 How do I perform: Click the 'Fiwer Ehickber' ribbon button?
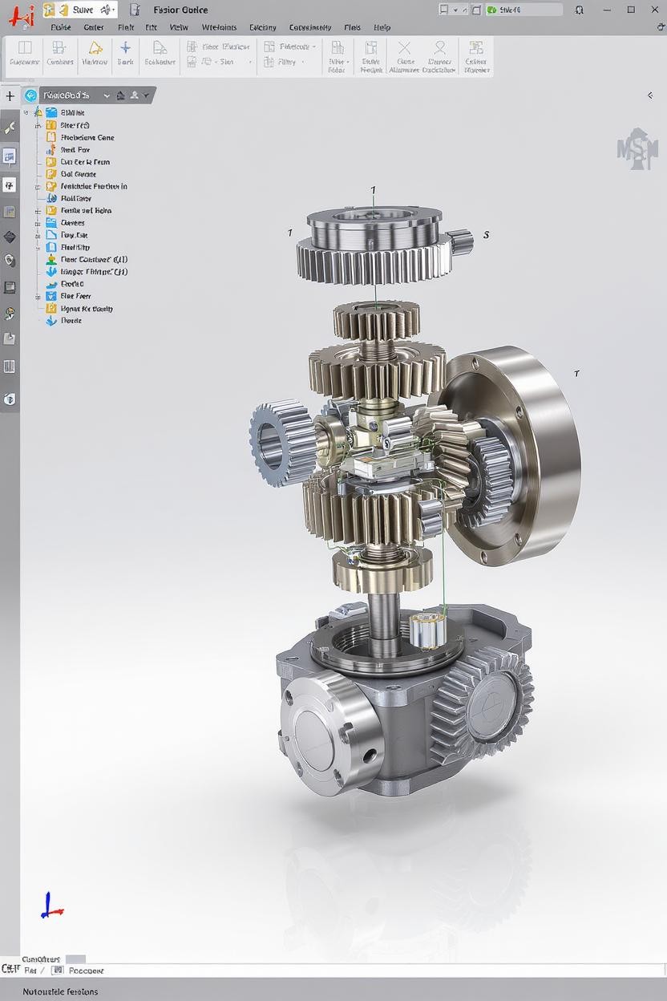219,47
